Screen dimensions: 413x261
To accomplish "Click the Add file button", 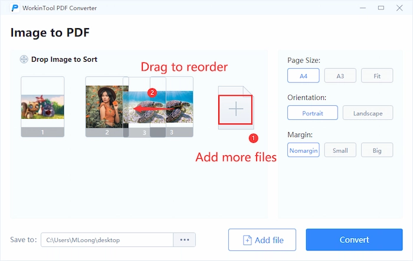I will click(262, 240).
